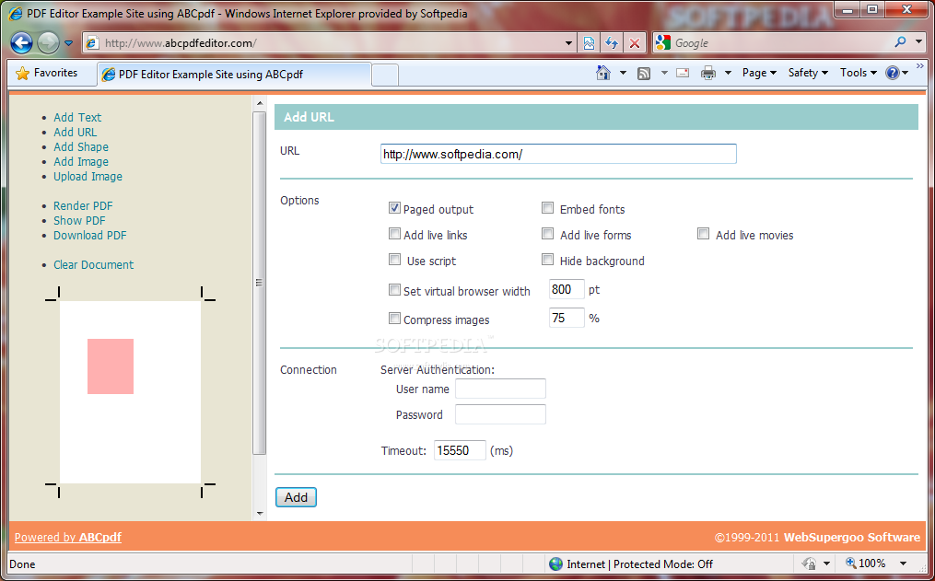935x581 pixels.
Task: Enable the Add live movies checkbox
Action: [703, 234]
